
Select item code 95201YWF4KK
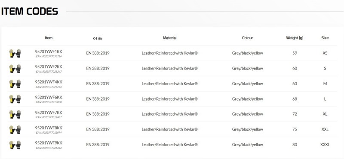pyautogui.click(x=49, y=82)
